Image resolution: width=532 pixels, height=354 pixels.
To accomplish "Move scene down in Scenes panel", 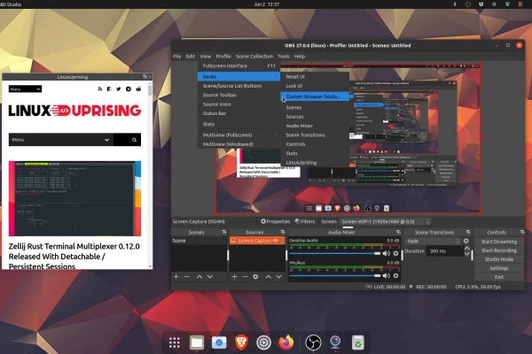I will (210, 277).
